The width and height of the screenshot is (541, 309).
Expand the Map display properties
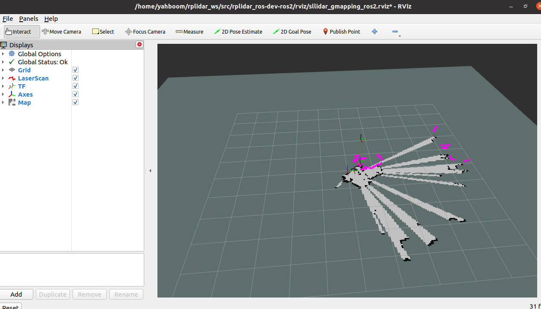coord(3,102)
